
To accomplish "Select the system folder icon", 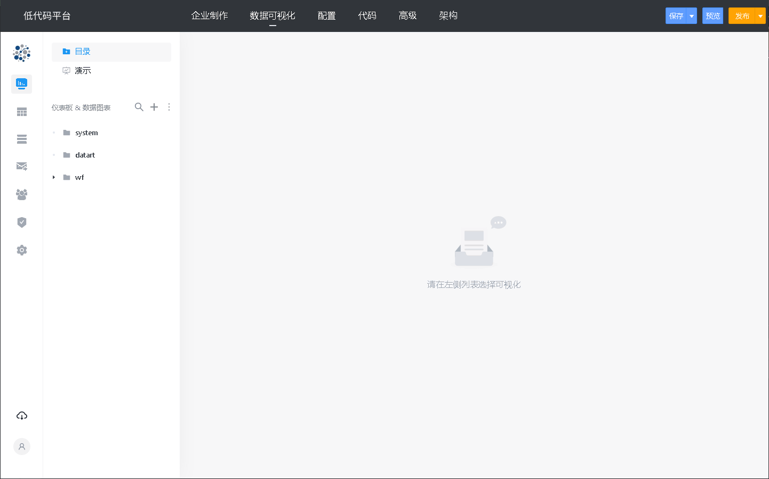I will (x=67, y=133).
